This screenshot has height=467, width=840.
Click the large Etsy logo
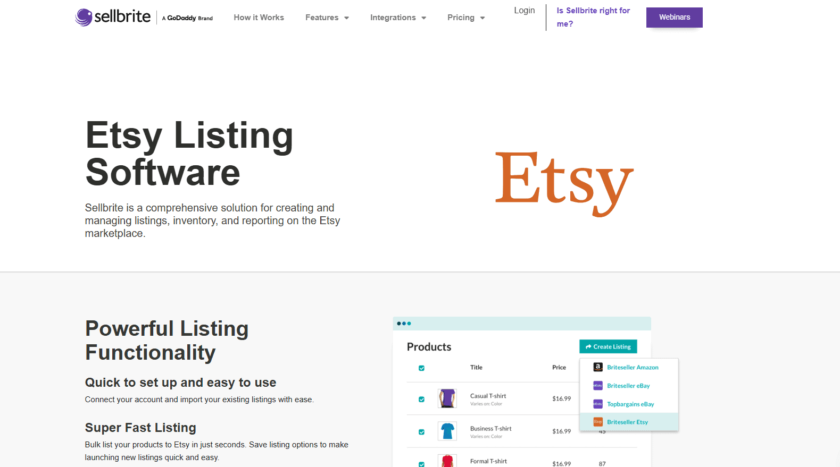pyautogui.click(x=564, y=181)
